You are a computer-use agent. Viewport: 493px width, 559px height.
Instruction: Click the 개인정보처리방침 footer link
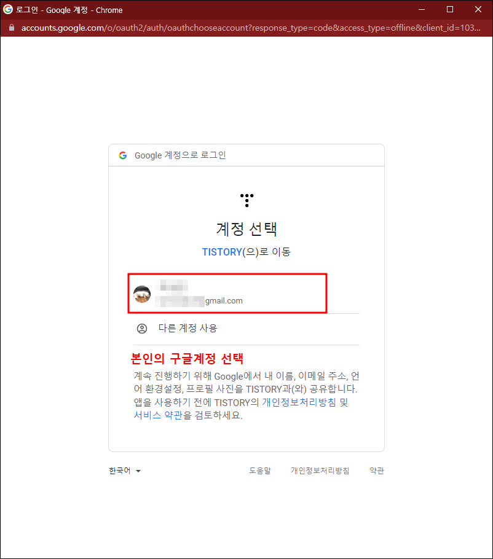click(320, 471)
